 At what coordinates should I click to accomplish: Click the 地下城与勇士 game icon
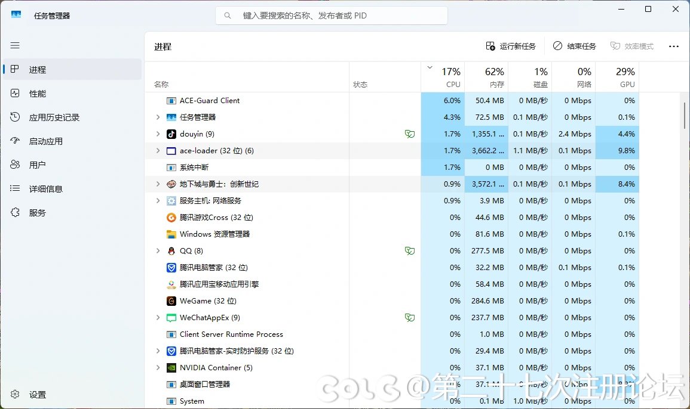[171, 184]
